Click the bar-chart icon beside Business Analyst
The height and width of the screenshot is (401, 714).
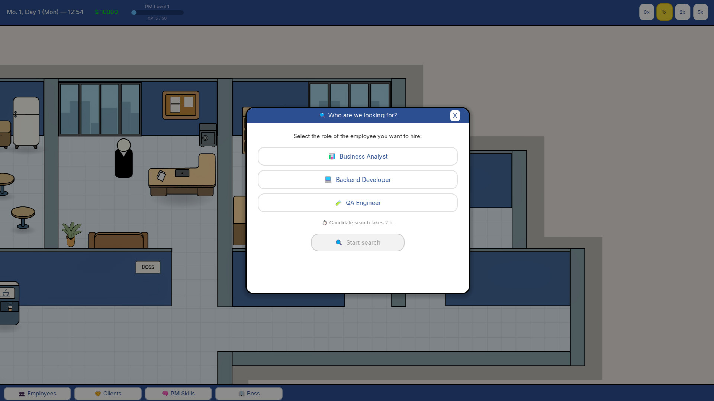click(x=332, y=156)
